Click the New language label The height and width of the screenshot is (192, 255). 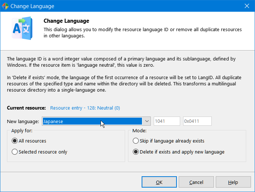click(23, 122)
